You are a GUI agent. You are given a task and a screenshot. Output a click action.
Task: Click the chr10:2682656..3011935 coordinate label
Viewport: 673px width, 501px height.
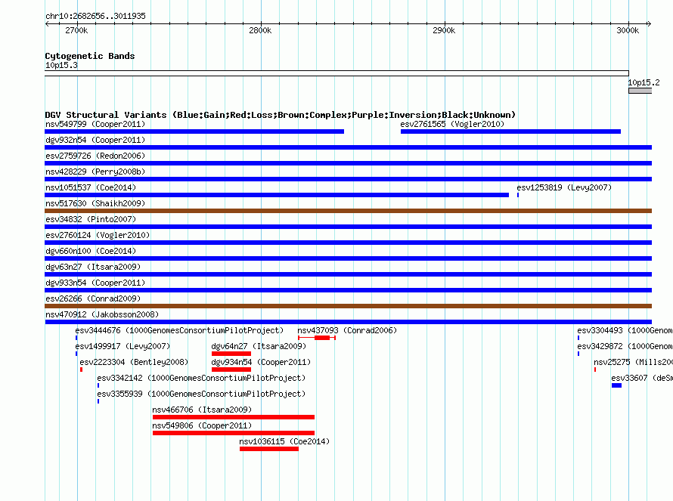coord(95,16)
